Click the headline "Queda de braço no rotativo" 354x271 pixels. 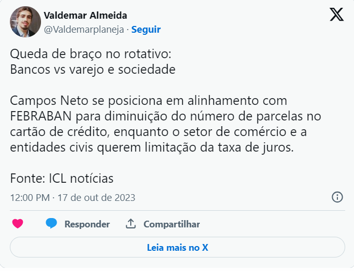pyautogui.click(x=90, y=53)
